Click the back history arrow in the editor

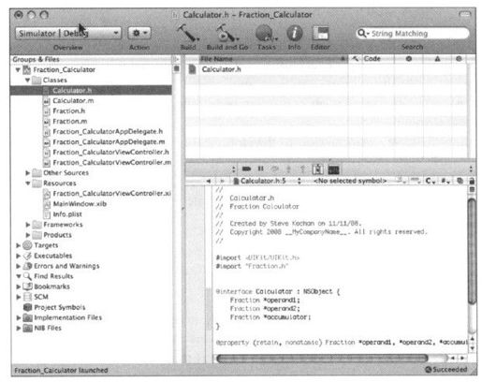pos(209,181)
